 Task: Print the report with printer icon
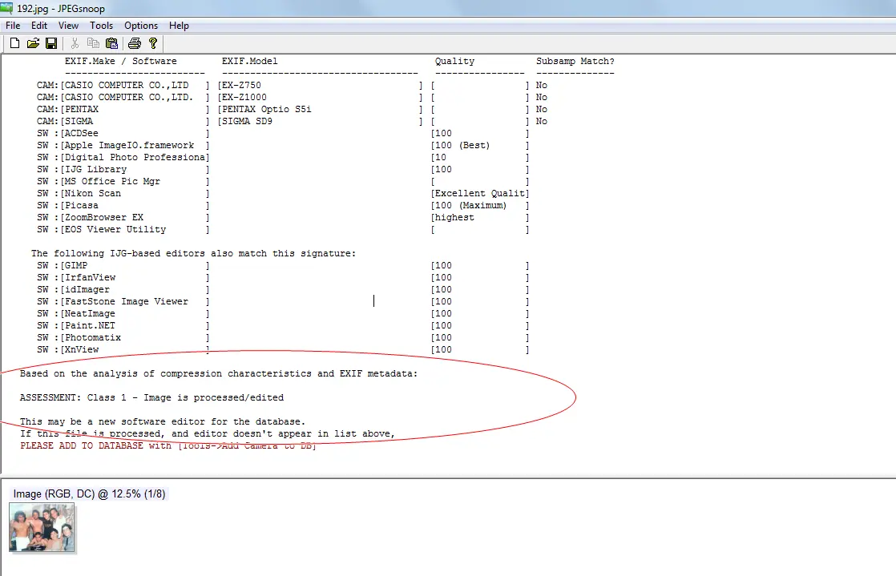pyautogui.click(x=135, y=43)
